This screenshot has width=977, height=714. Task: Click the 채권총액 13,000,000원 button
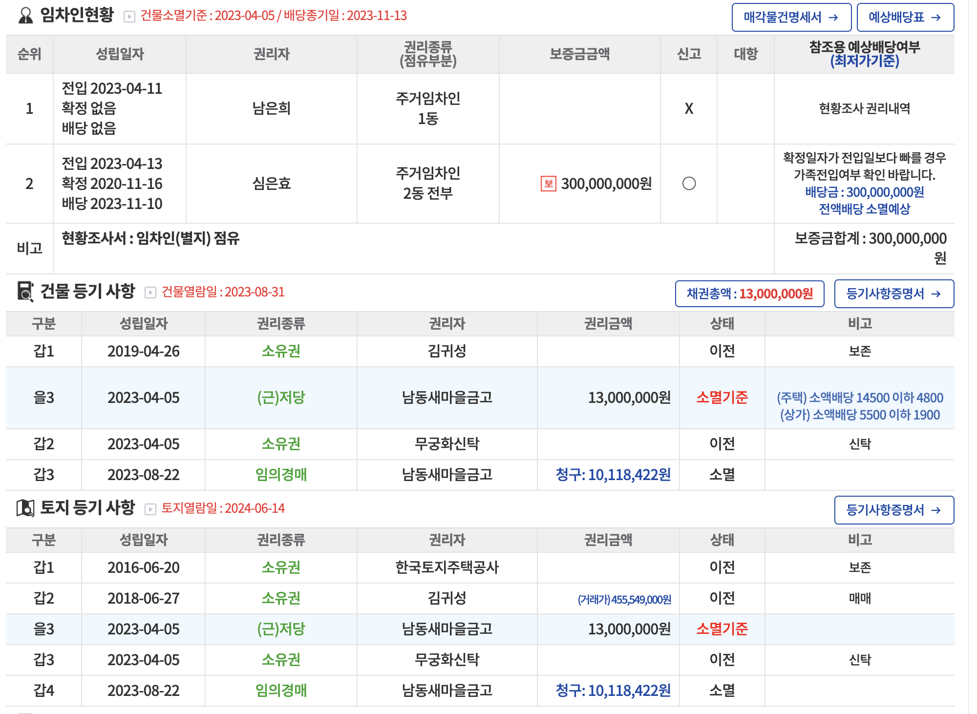tap(749, 294)
